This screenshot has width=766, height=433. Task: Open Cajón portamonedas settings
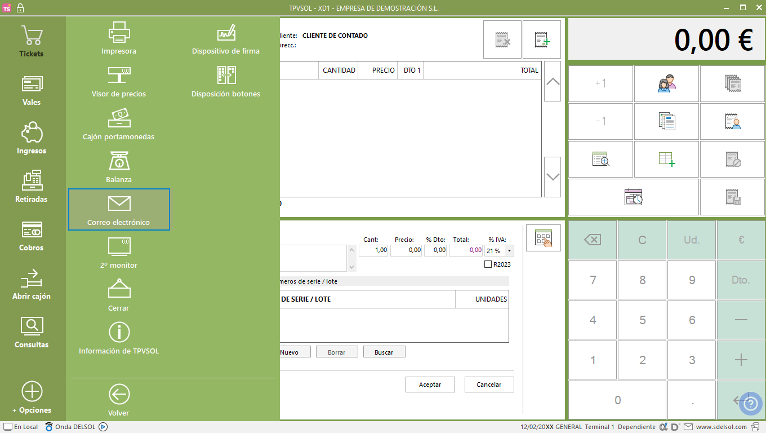(119, 124)
